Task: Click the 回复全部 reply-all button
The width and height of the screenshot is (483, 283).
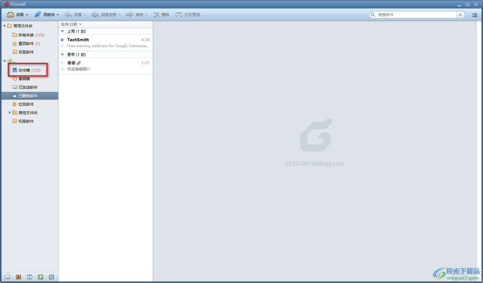Action: point(104,15)
